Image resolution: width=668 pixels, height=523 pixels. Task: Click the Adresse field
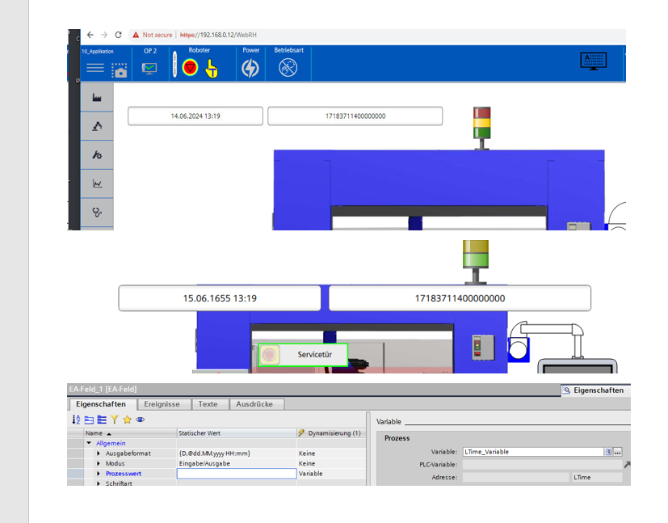click(x=516, y=478)
